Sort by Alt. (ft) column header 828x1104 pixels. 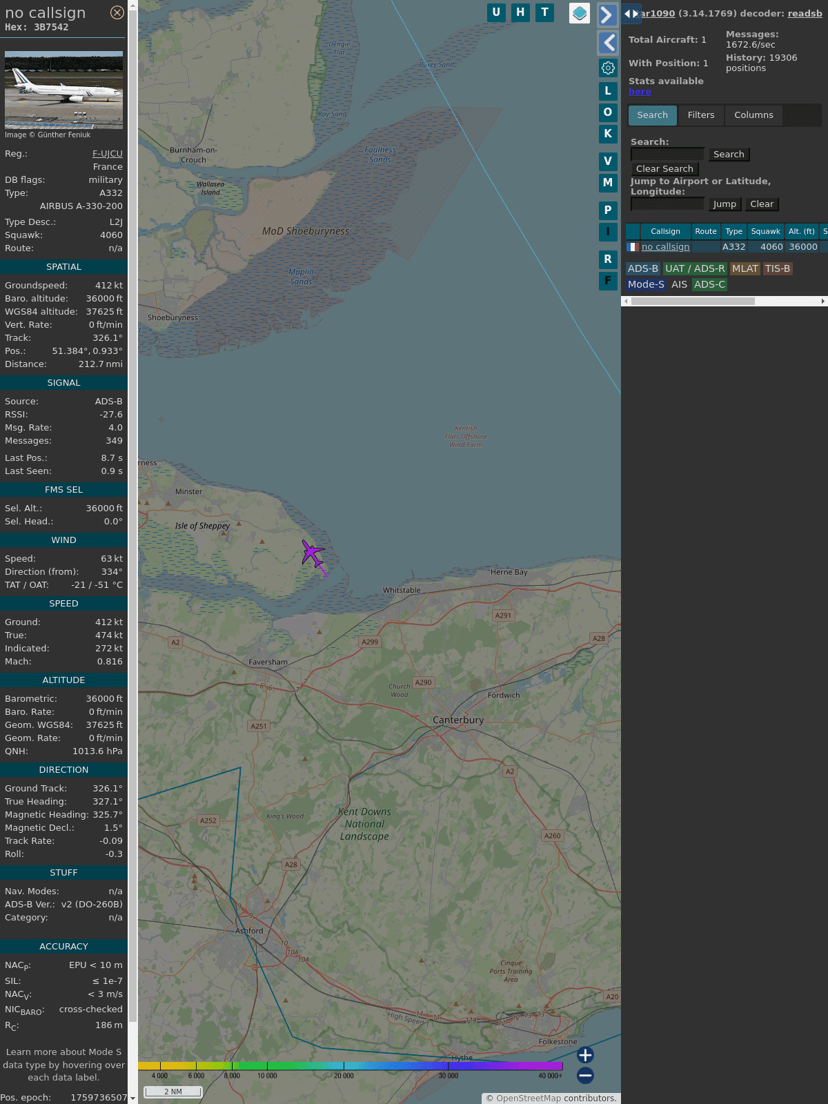[801, 232]
